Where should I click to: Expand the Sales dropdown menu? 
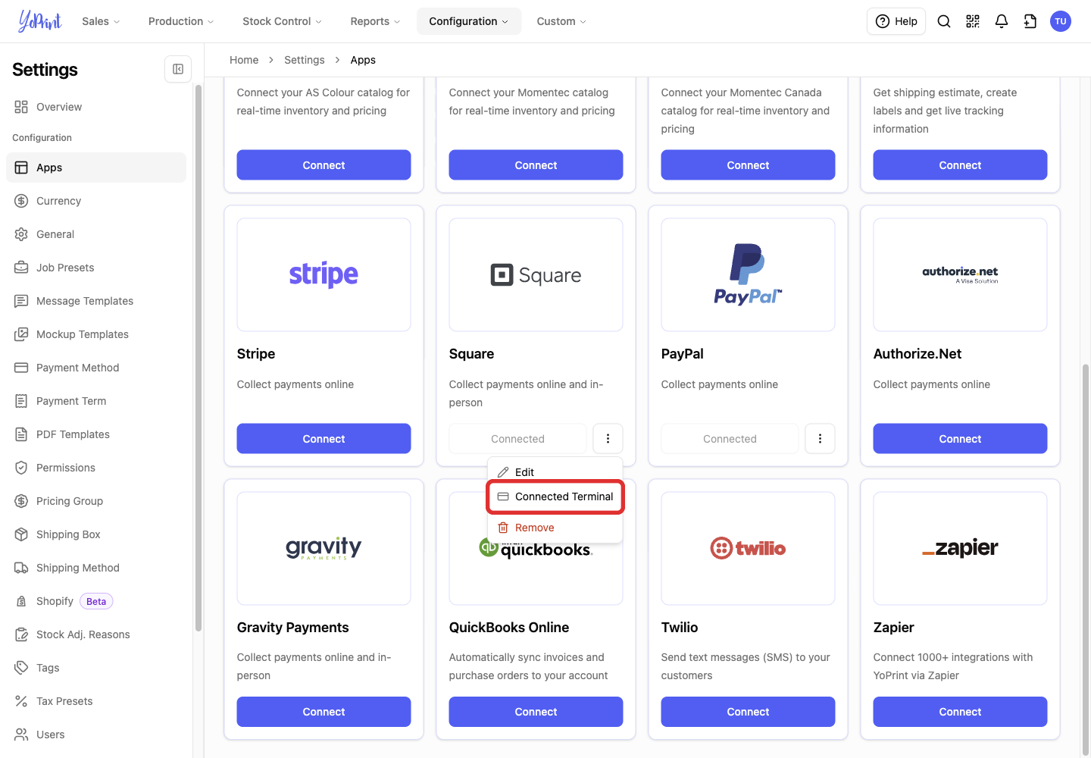click(x=101, y=21)
